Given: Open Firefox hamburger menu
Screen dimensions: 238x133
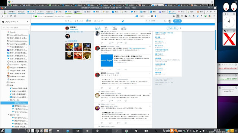Looking at the screenshot, I should [214, 16].
